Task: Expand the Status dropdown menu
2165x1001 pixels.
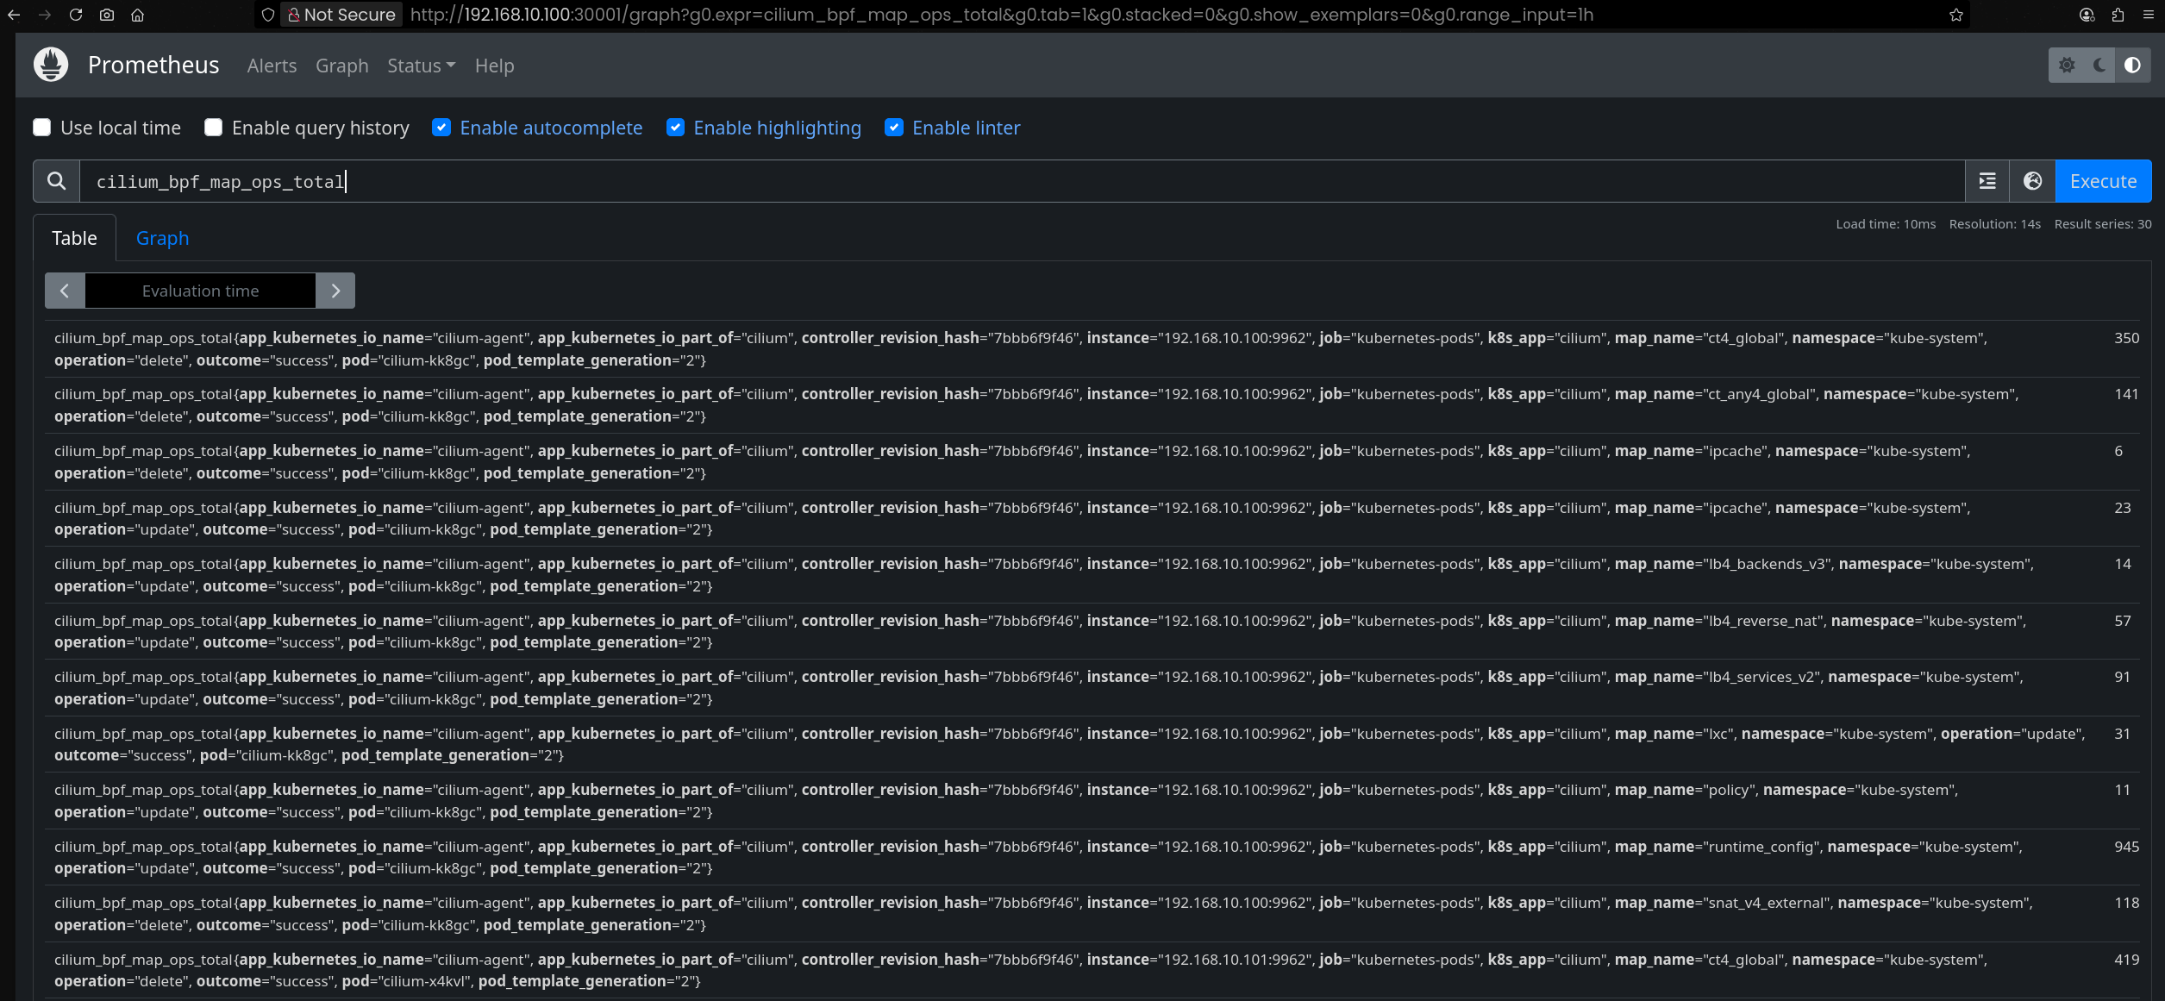Action: tap(421, 66)
